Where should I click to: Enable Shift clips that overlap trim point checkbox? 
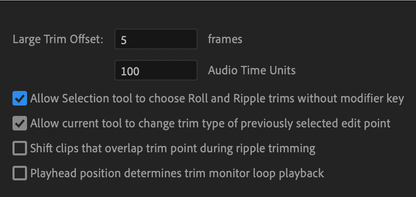pyautogui.click(x=20, y=148)
